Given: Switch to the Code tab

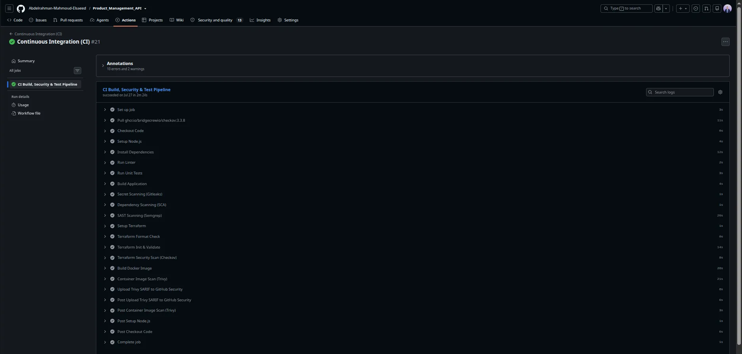Looking at the screenshot, I should [x=15, y=20].
